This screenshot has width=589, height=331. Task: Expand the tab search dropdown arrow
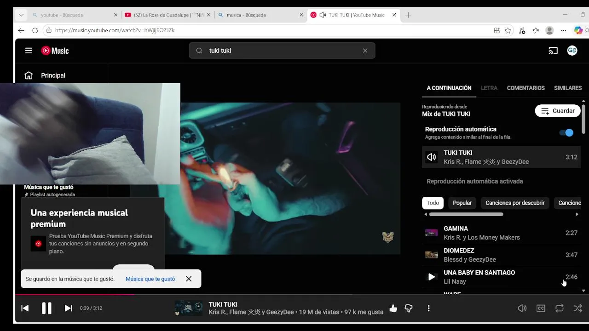pyautogui.click(x=21, y=15)
